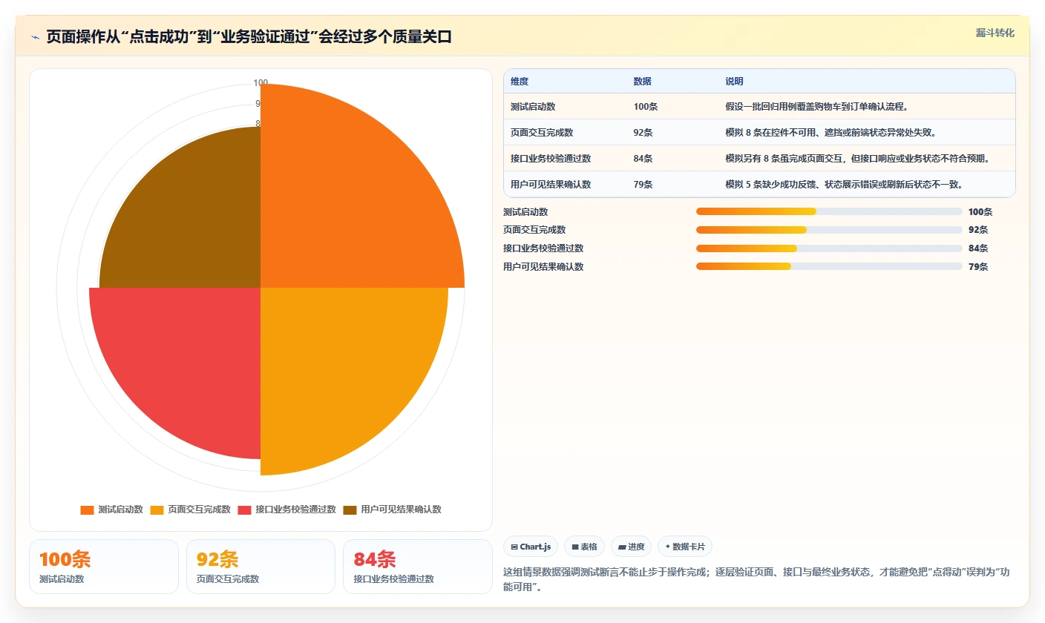
Task: Click the 表格 tag chip
Action: [x=585, y=547]
